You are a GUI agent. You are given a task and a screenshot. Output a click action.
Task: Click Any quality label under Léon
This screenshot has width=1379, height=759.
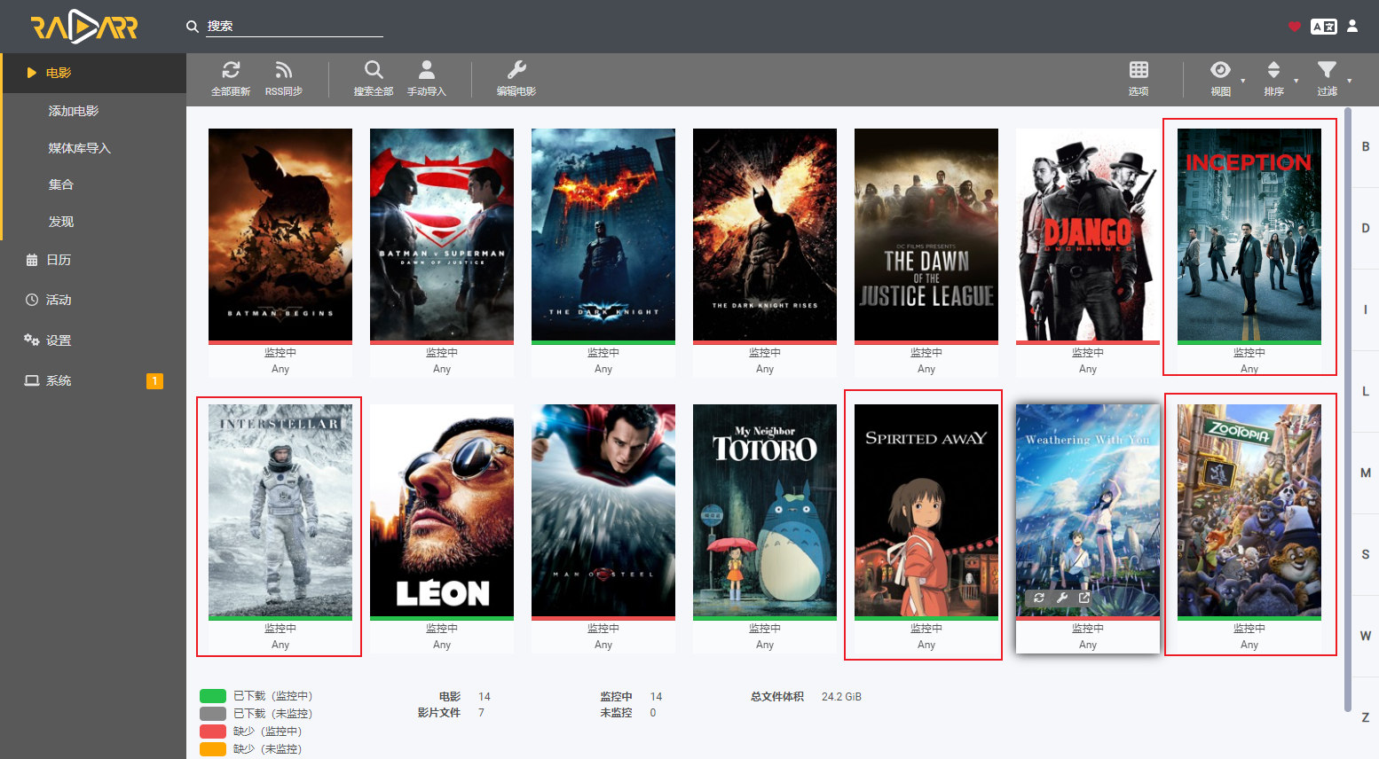click(442, 645)
